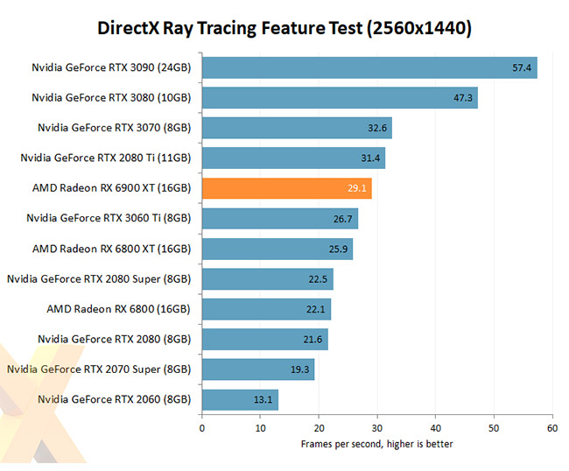Click the 25.9 value on the RX 6800 XT bar
This screenshot has height=471, width=569.
pos(338,250)
